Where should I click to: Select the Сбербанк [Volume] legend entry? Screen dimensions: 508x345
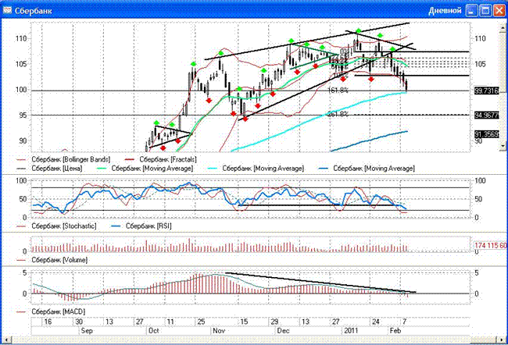[x=52, y=260]
